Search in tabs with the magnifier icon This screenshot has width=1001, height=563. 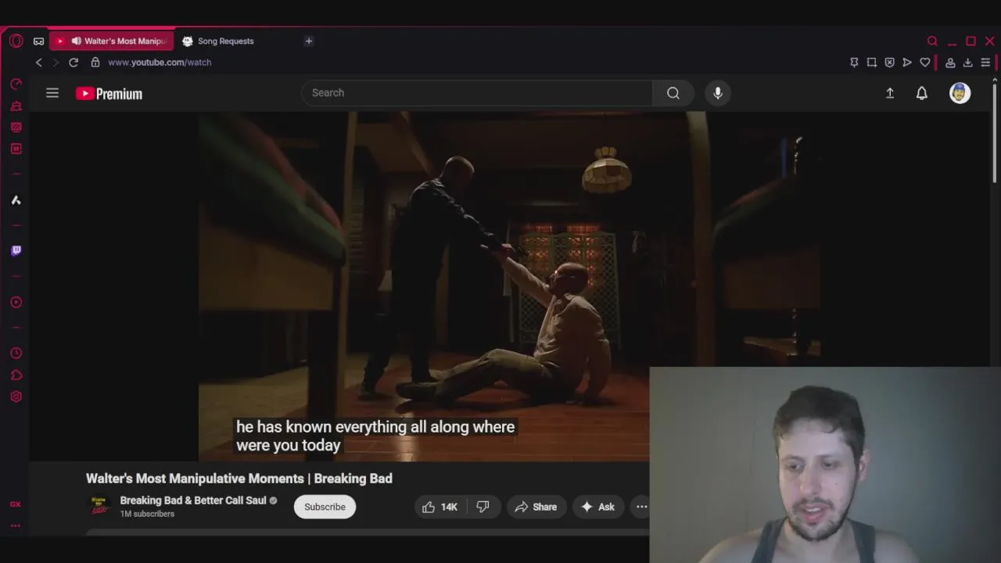pos(932,41)
